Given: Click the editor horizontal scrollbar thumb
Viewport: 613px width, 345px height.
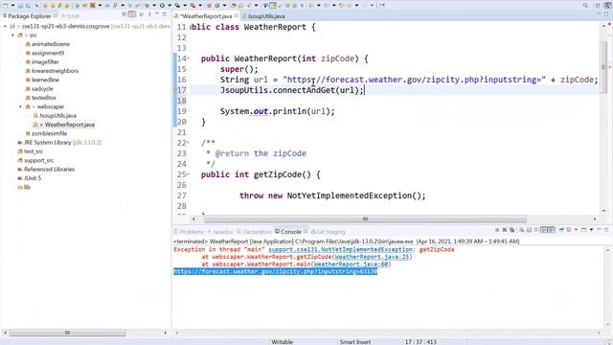Looking at the screenshot, I should 365,219.
